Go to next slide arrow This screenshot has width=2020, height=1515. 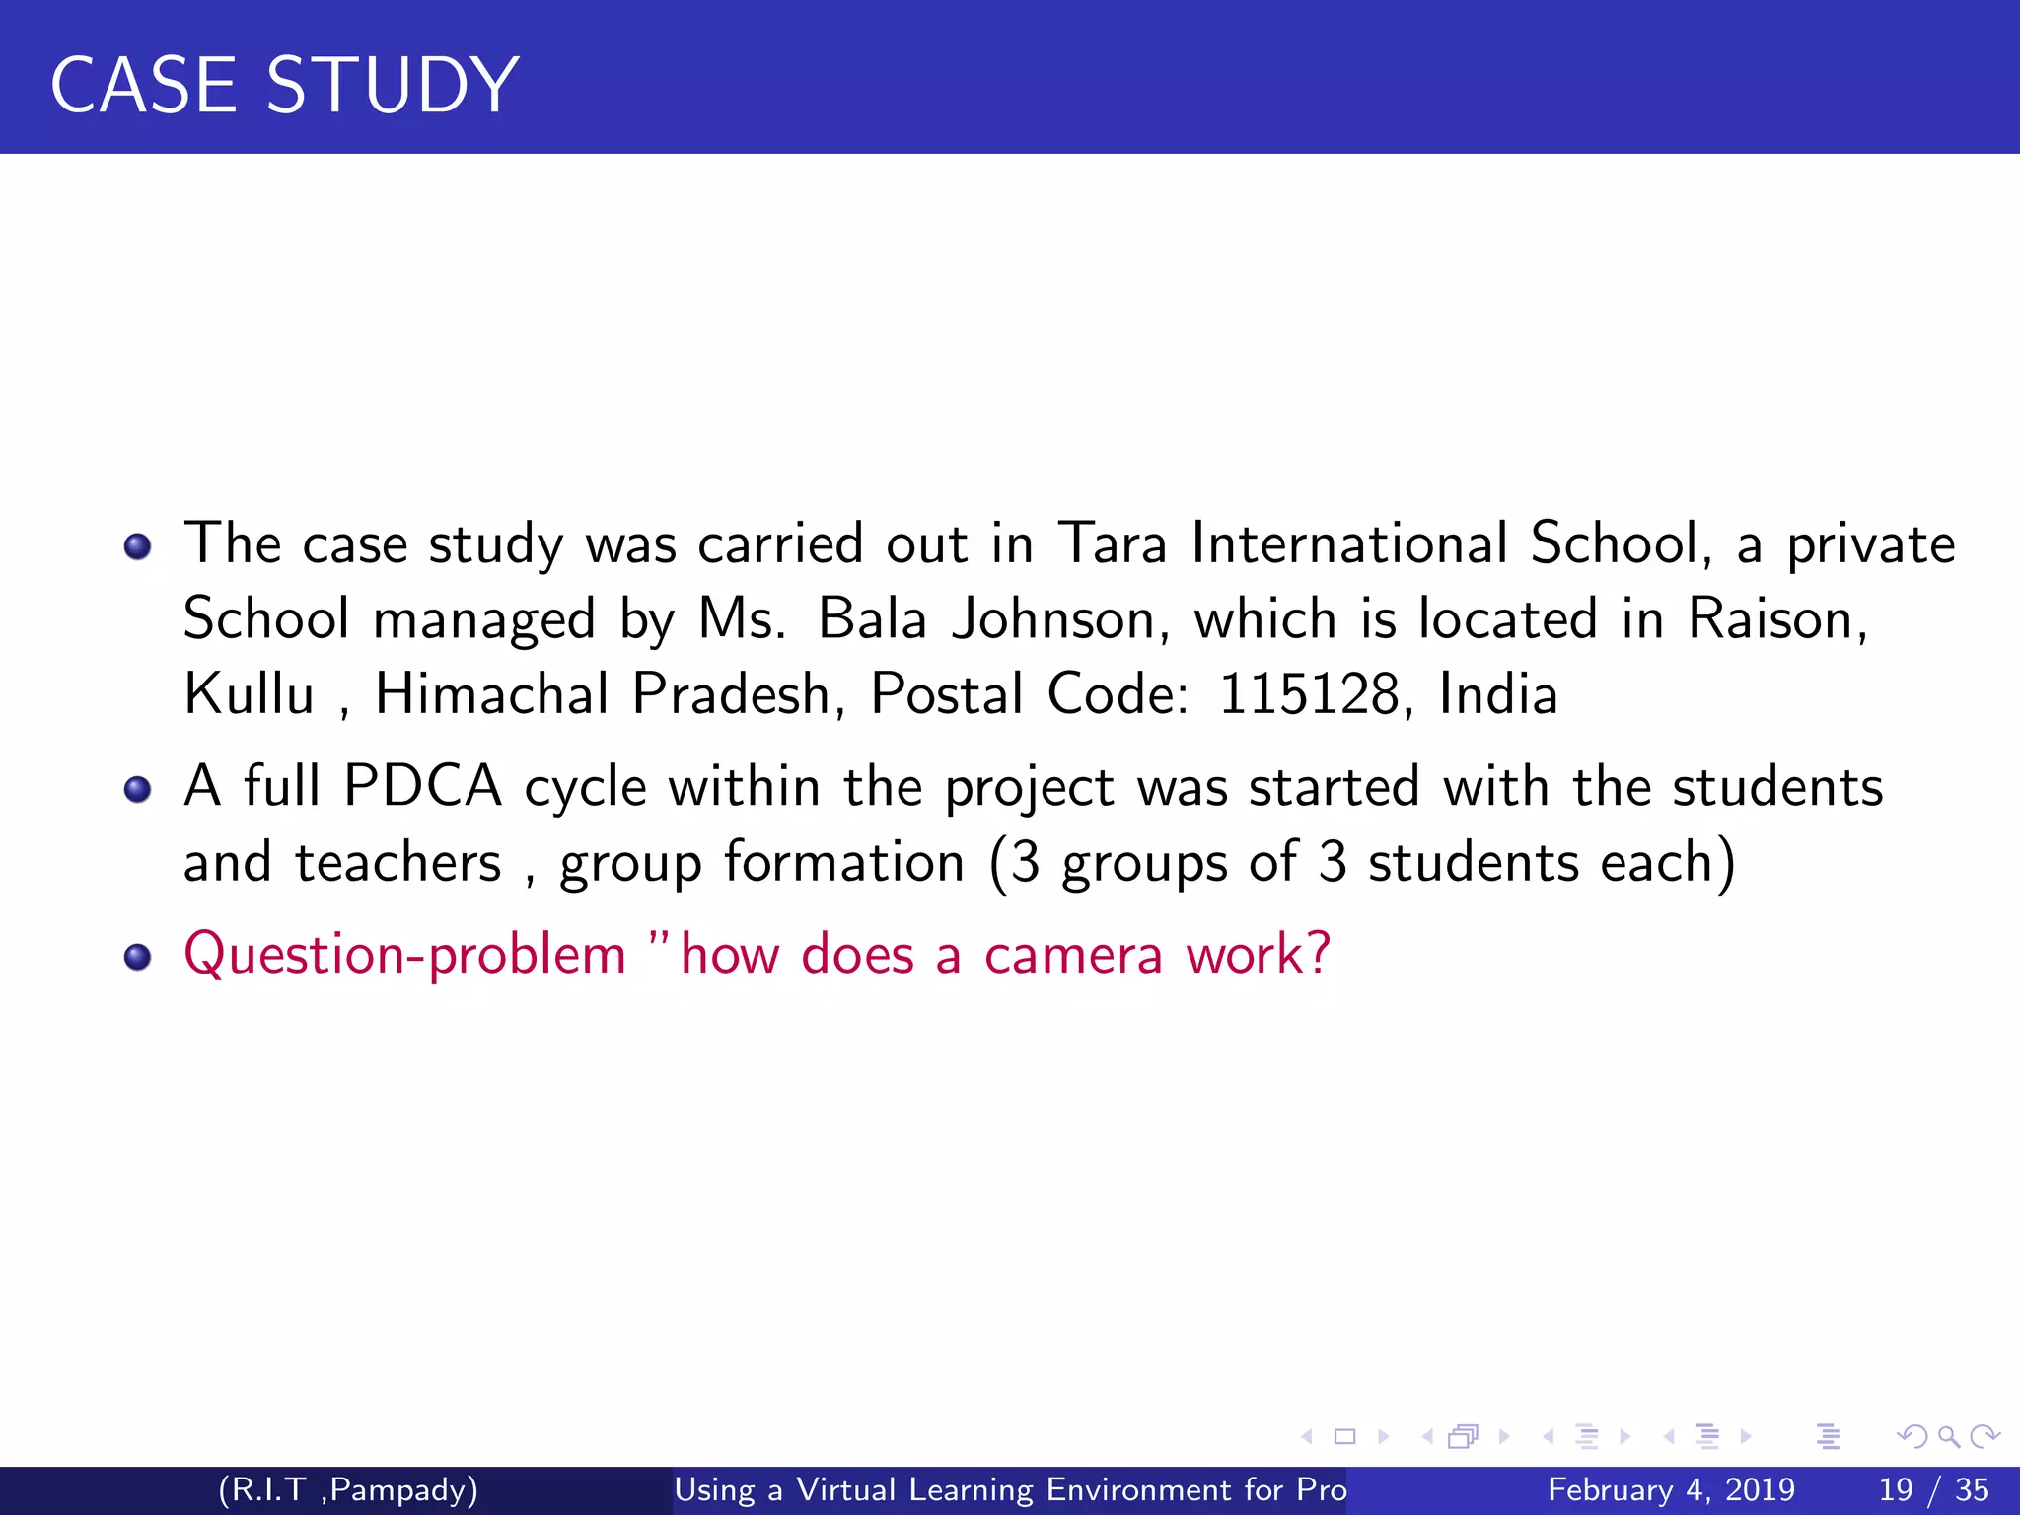(x=1383, y=1437)
